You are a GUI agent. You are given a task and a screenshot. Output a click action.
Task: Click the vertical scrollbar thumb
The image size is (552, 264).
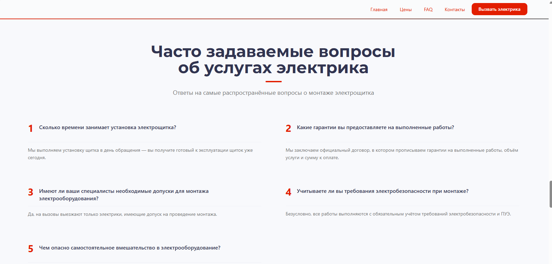550,194
